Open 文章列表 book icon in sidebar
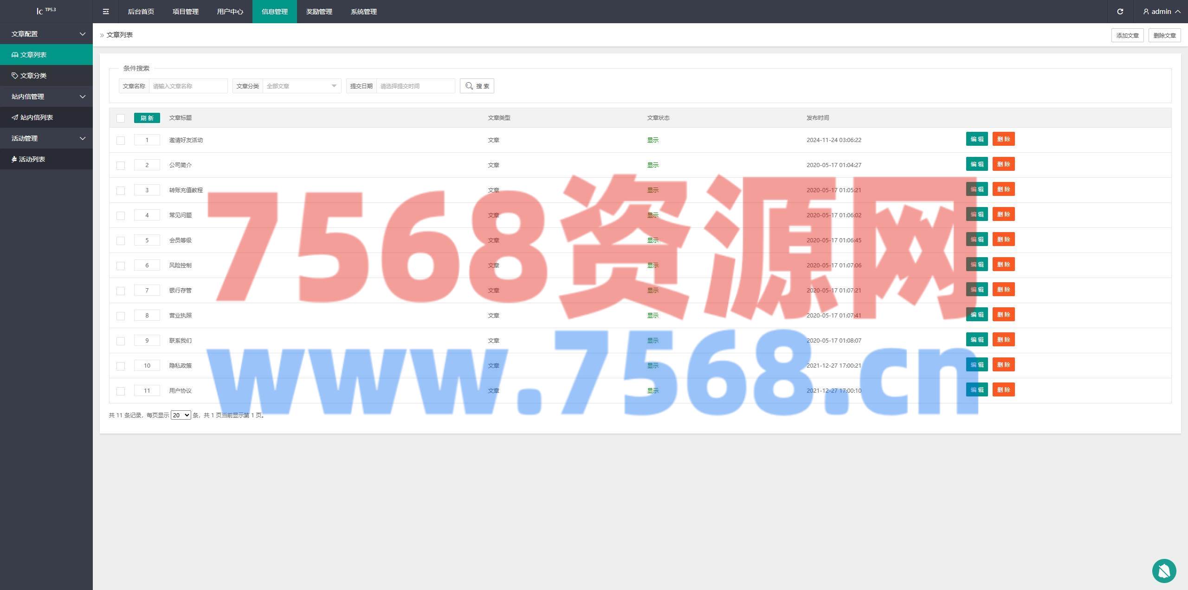1188x590 pixels. click(15, 55)
